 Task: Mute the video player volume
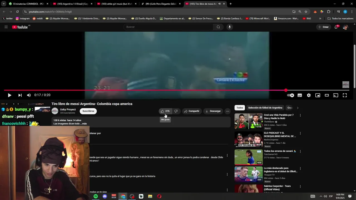[x=29, y=95]
